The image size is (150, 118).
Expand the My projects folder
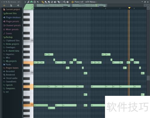point(10,61)
